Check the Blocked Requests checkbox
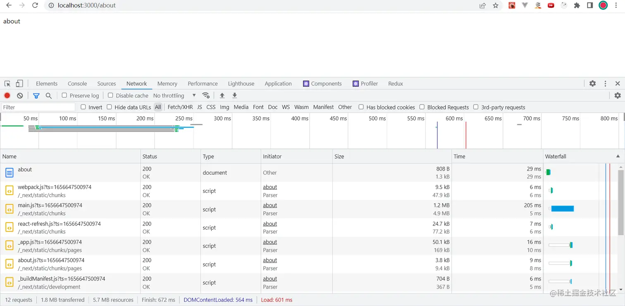The image size is (625, 306). (422, 107)
